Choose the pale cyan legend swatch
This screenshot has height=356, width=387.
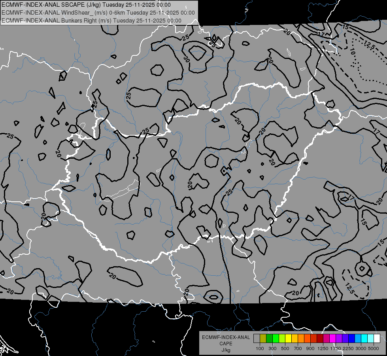[371, 339]
